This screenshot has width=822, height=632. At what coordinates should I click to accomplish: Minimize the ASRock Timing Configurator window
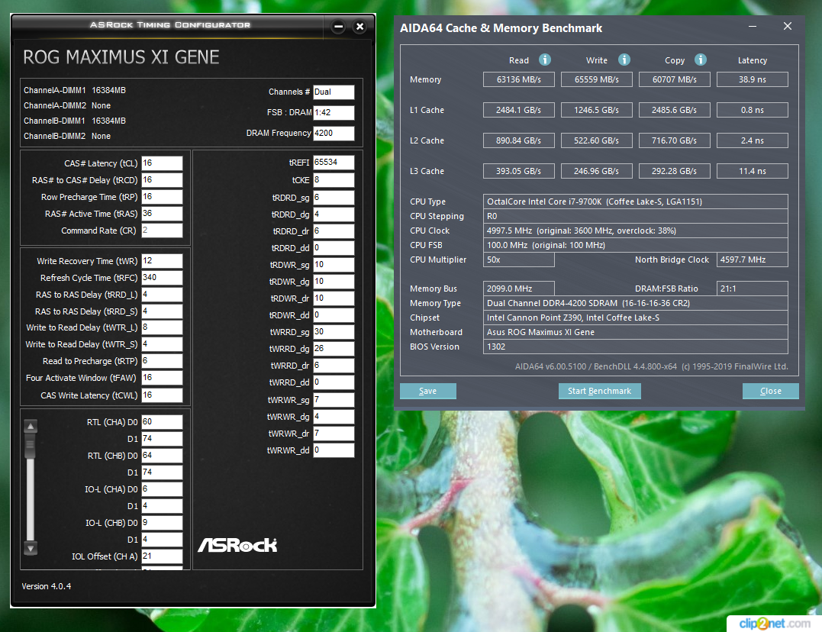point(338,26)
